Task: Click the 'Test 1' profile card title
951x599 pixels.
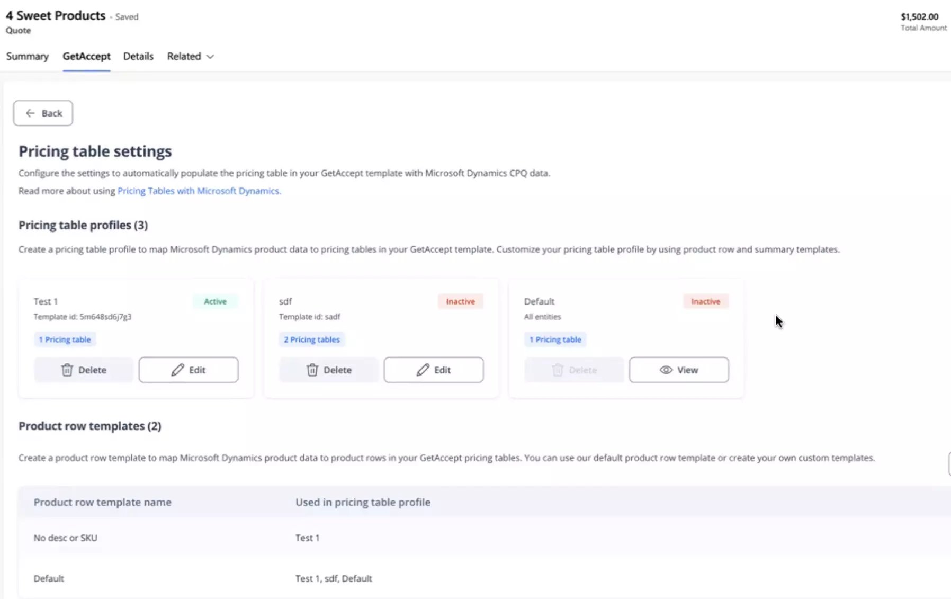Action: click(x=46, y=301)
